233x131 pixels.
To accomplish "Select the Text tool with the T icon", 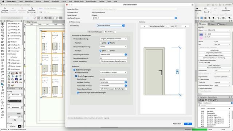I will 3,87.
